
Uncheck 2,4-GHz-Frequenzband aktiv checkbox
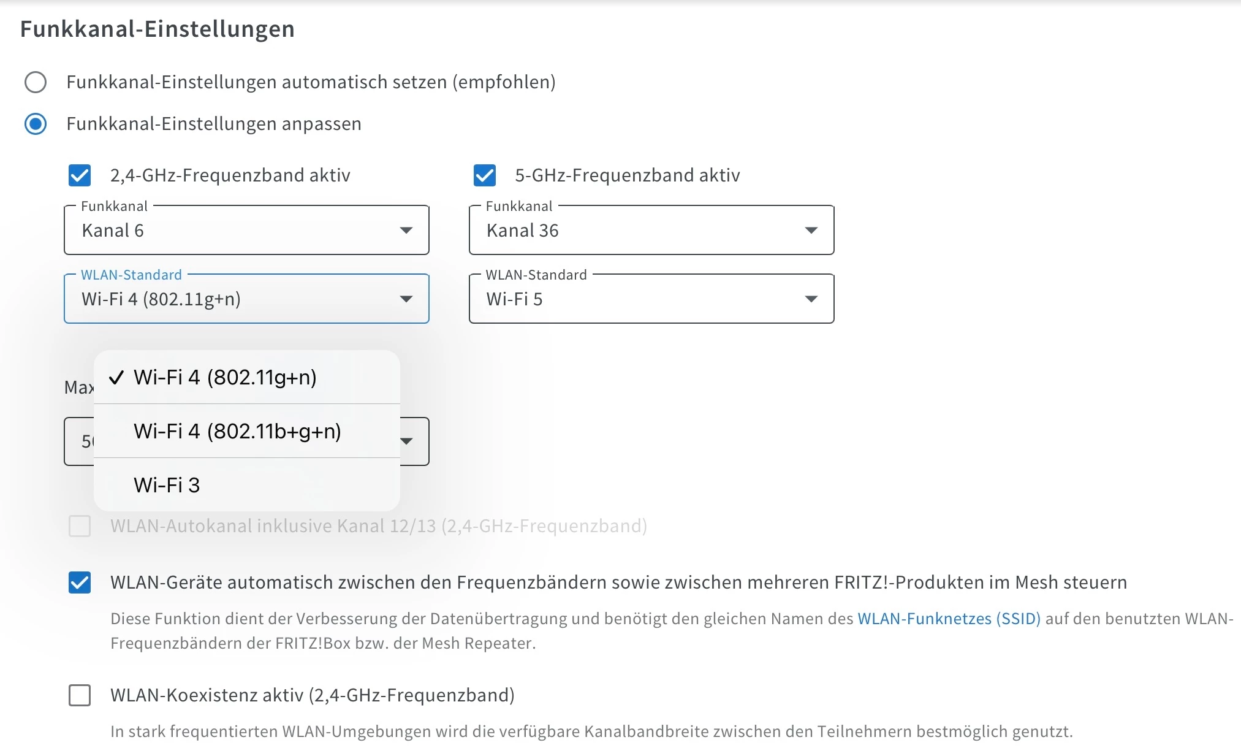[x=80, y=175]
